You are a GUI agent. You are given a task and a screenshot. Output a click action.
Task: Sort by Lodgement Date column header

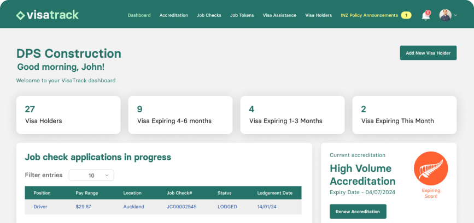point(275,193)
